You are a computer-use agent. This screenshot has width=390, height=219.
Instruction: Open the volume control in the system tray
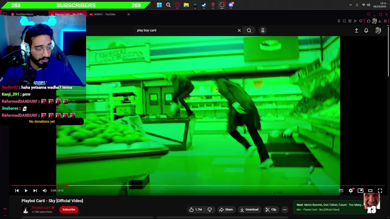[368, 5]
